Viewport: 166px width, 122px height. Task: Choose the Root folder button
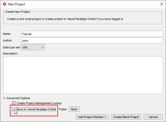[74, 109]
